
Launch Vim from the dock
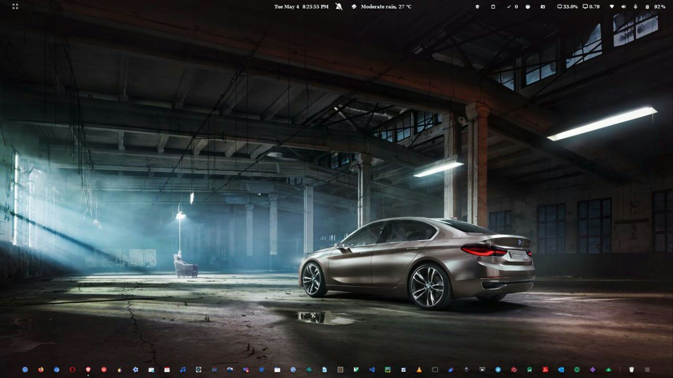pyautogui.click(x=356, y=370)
